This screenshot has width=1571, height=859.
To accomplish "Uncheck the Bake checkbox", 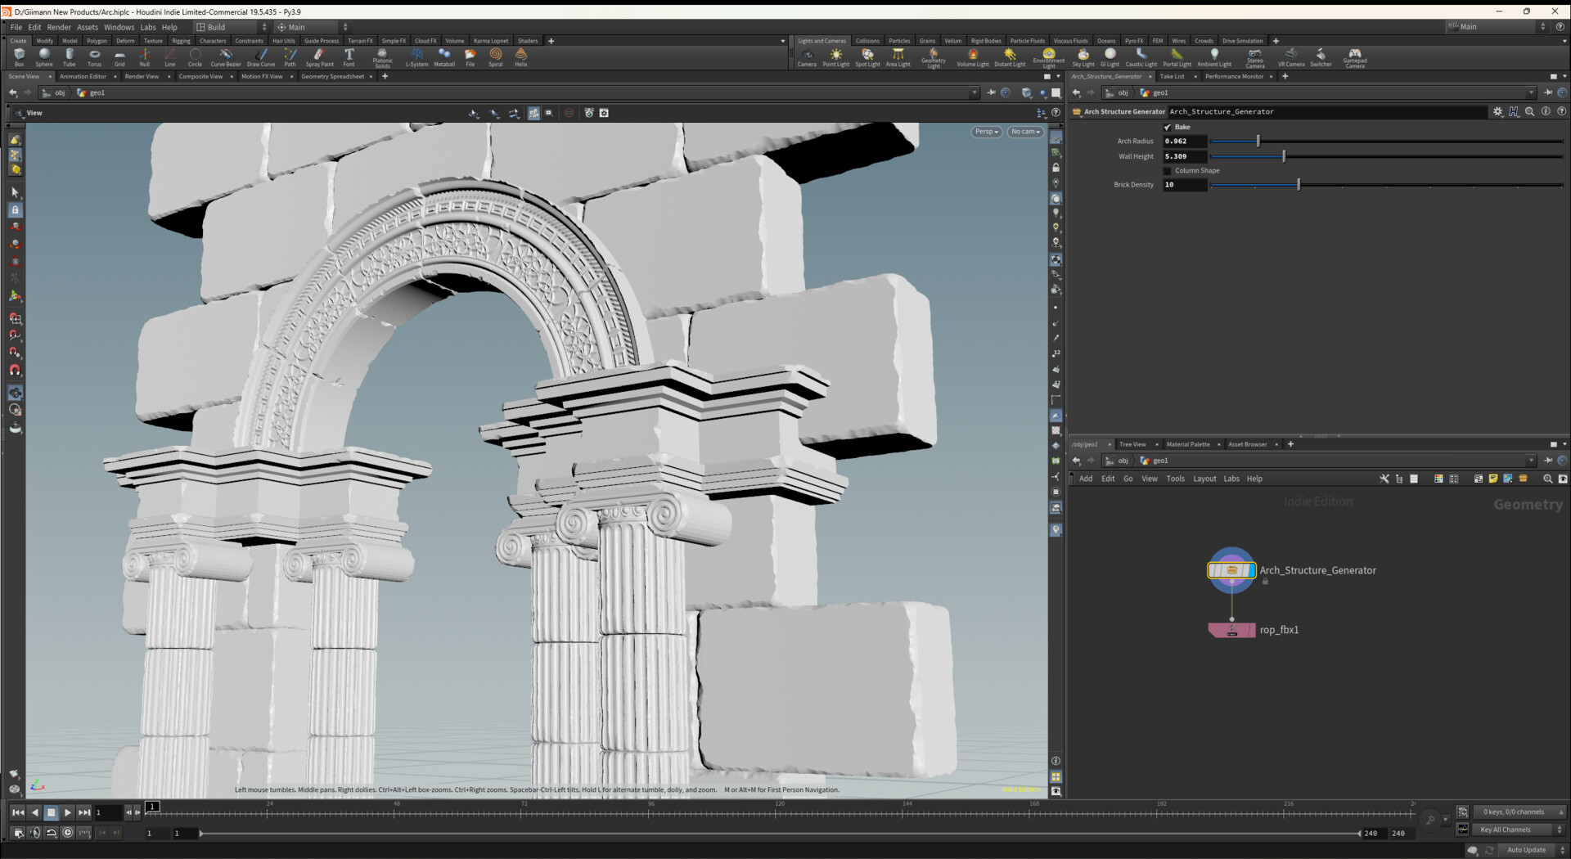I will (1168, 127).
